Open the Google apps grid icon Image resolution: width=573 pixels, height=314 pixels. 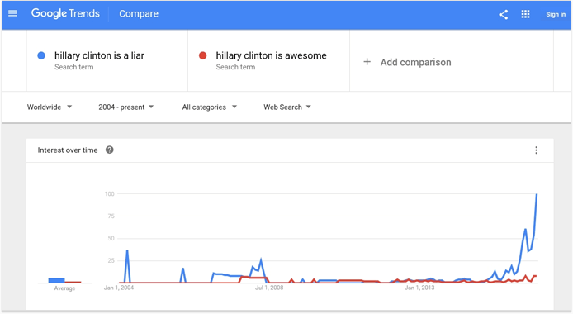525,14
